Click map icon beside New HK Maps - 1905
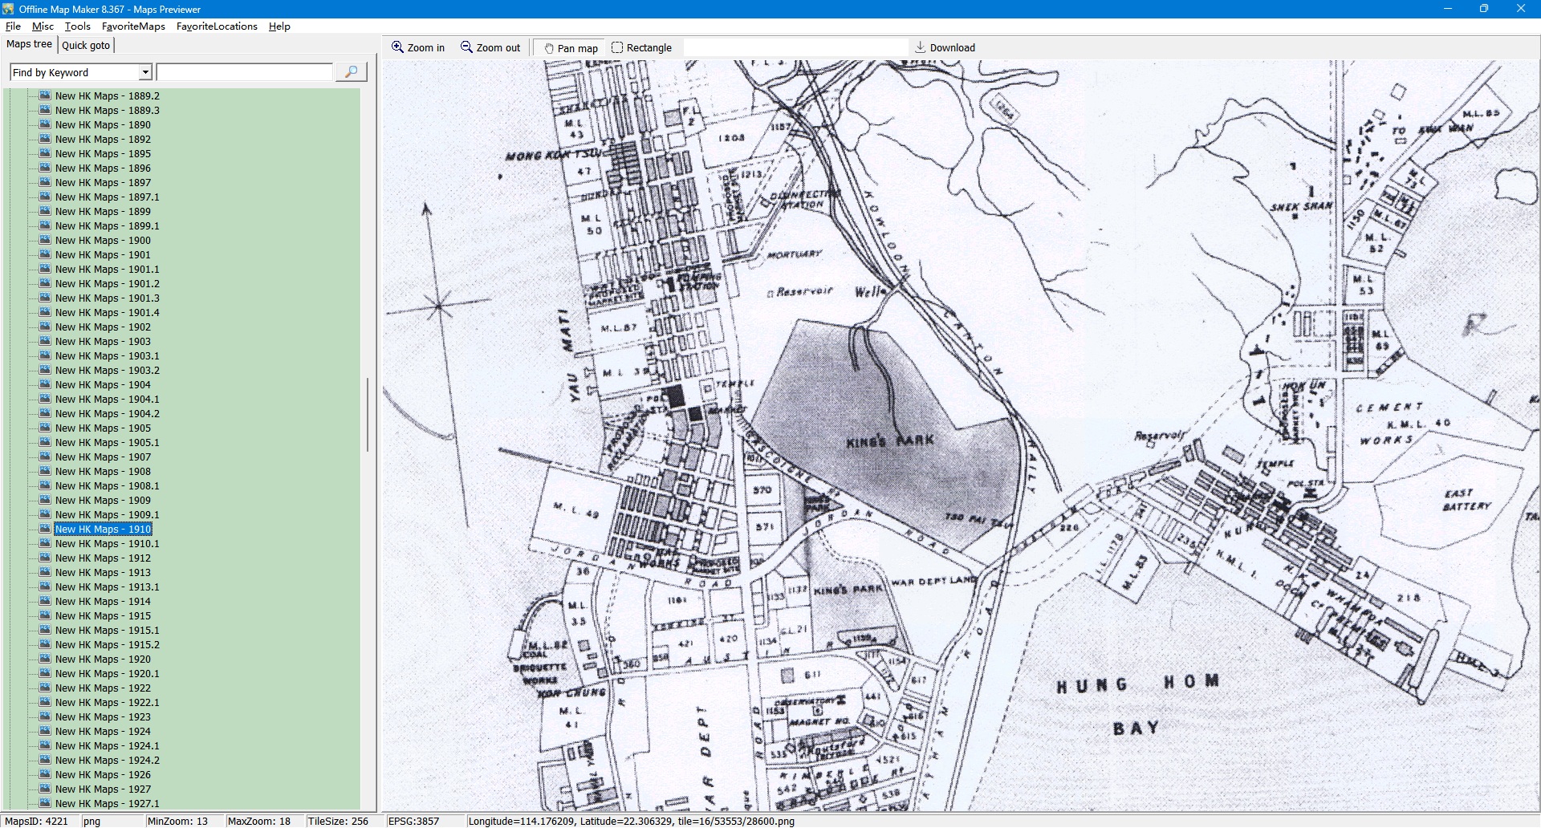This screenshot has width=1541, height=828. [45, 428]
